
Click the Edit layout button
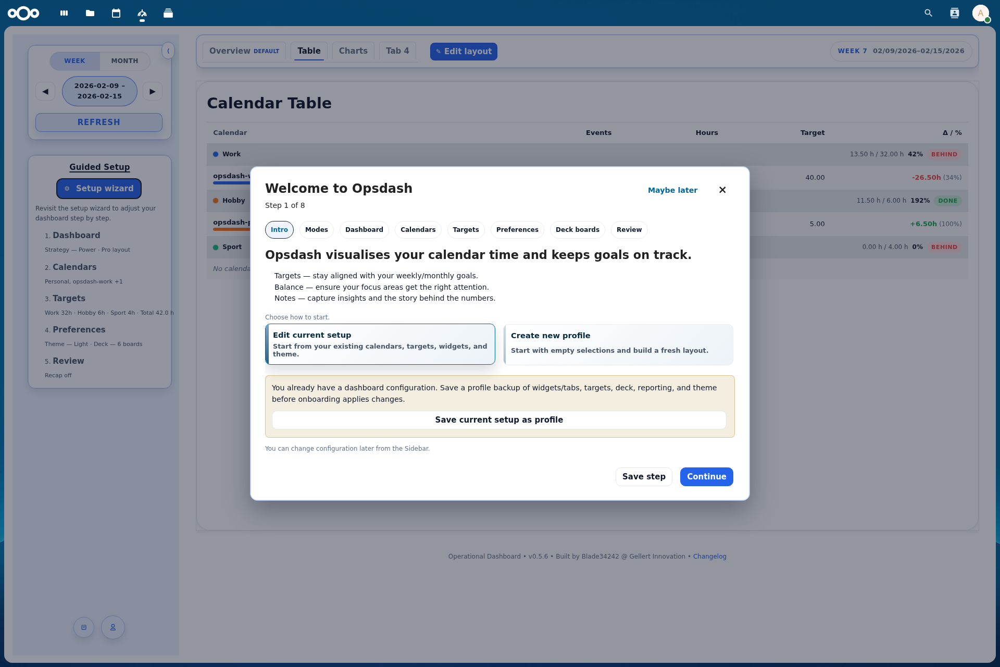[464, 52]
